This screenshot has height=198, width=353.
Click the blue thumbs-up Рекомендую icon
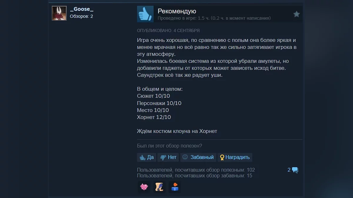(145, 14)
